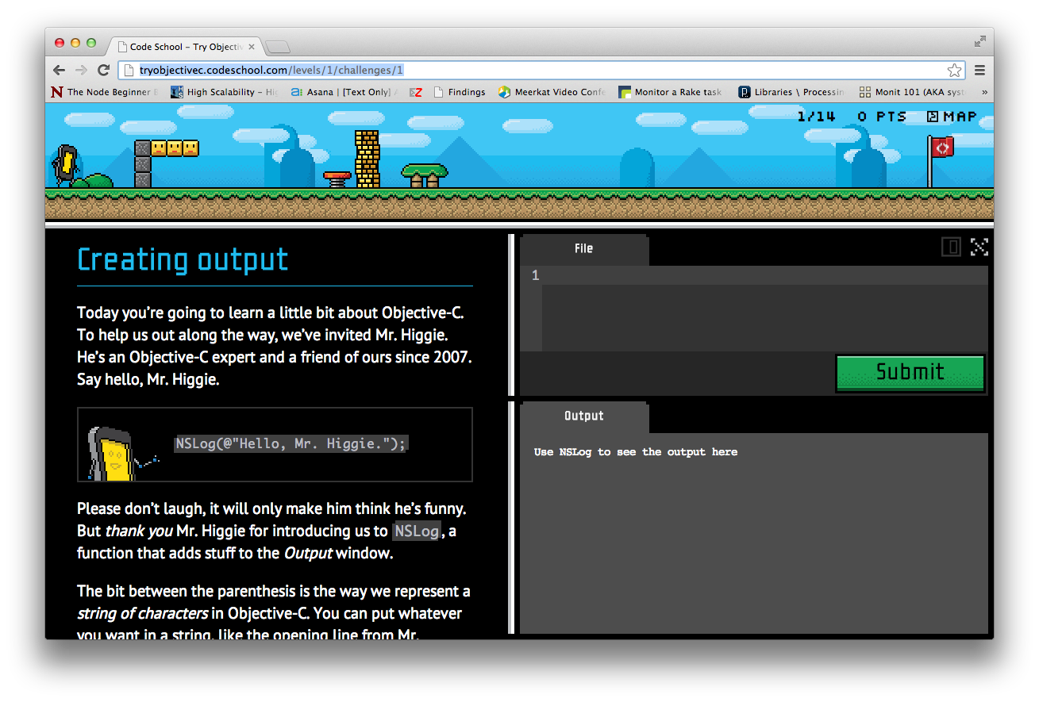Click the red goal flag
Viewport: 1039px width, 702px height.
point(941,148)
